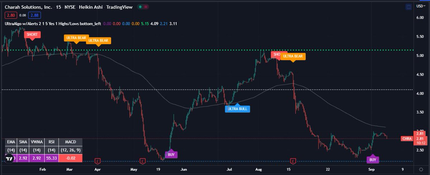
Task: Click the first ULTRA BEAR label in March
Action: pyautogui.click(x=76, y=37)
